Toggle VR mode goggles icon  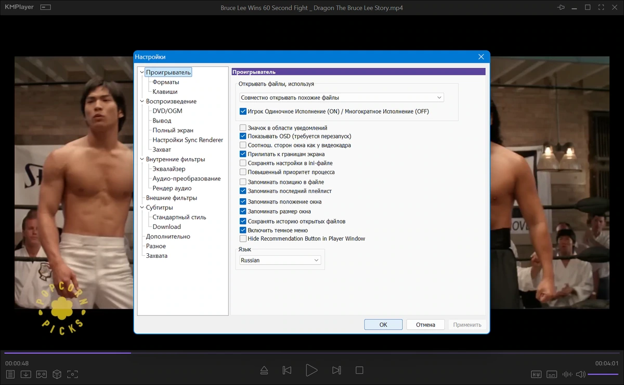[42, 374]
